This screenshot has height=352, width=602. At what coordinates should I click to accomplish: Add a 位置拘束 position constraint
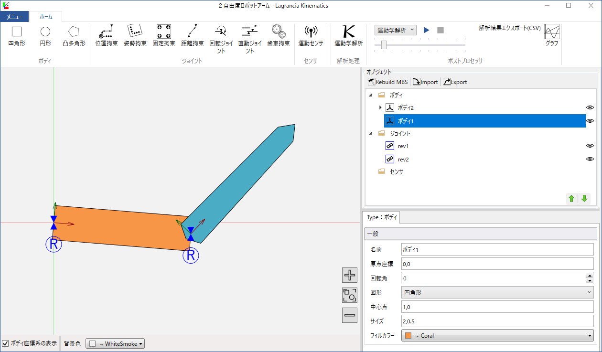point(106,36)
